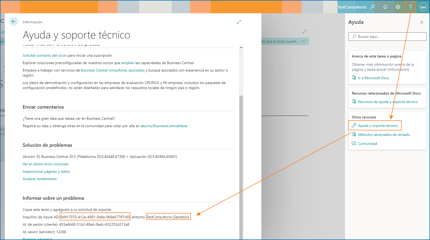This screenshot has width=430, height=240.
Task: Click the wrench icon beside Ayuda y soporte técnico
Action: 354,125
